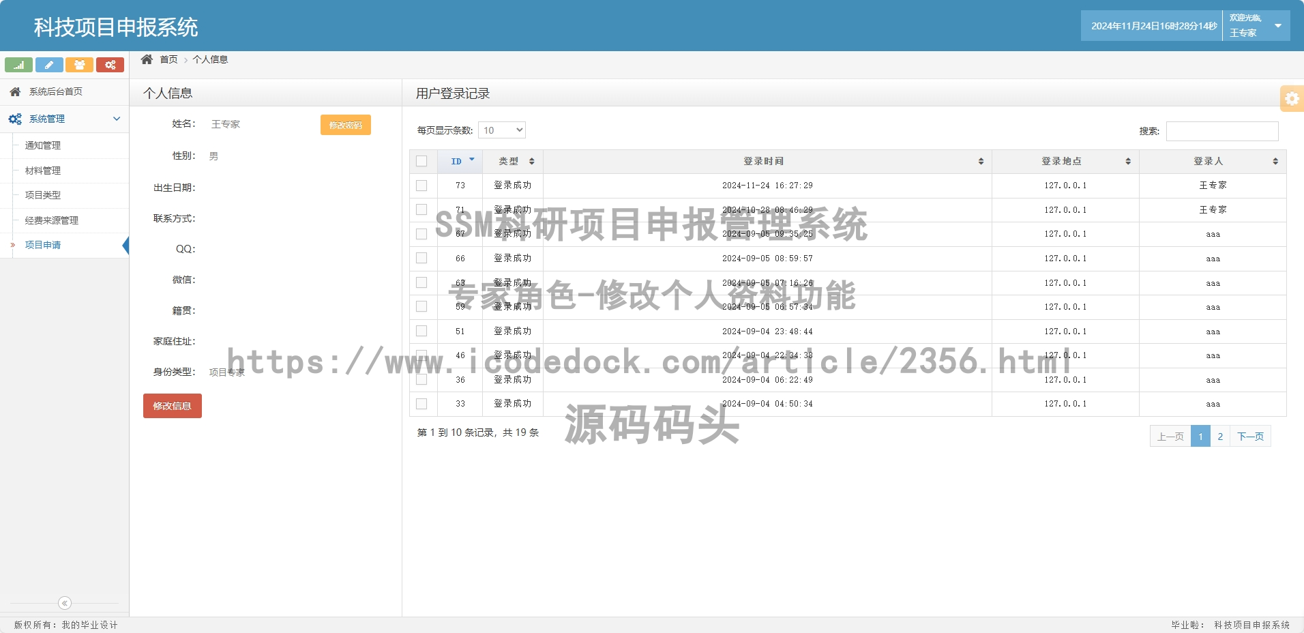Click the record count text 共 19 条
The image size is (1304, 633).
point(521,432)
